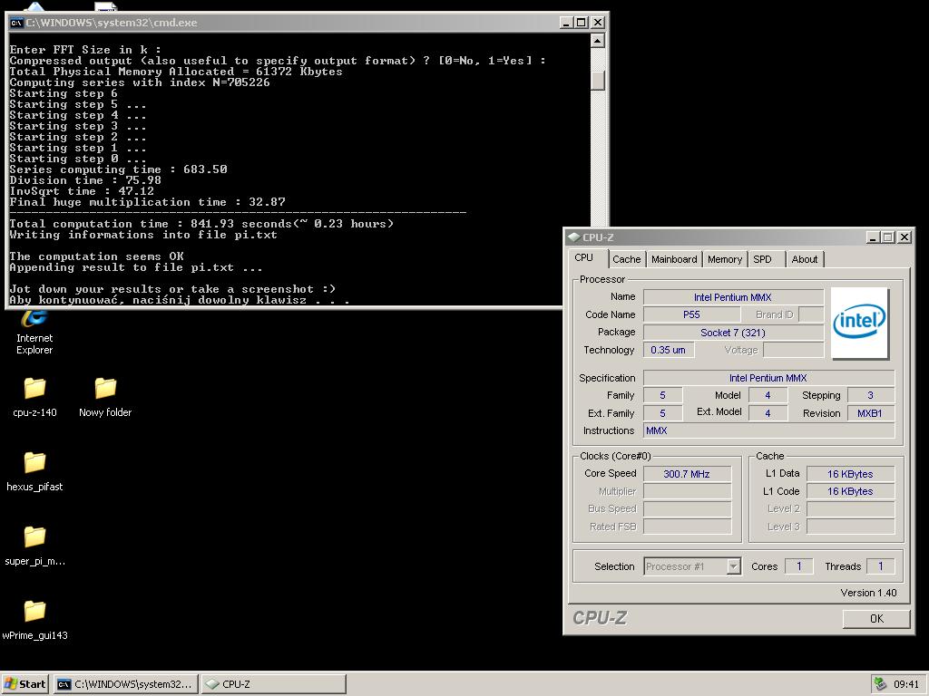The image size is (929, 696).
Task: Click the L1 Data 16 KBytes value
Action: 850,473
